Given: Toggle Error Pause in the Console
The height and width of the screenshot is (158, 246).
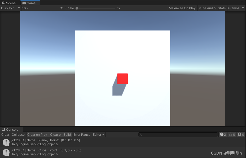Looking at the screenshot, I should [82, 134].
